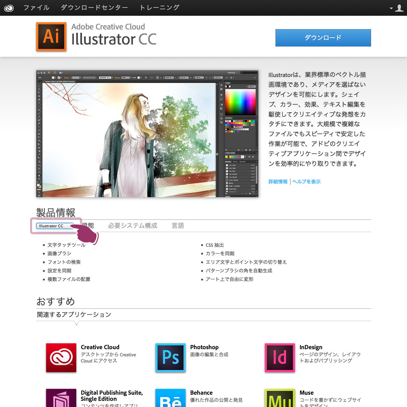
Task: Click the color spectrum picker in screenshot
Action: point(240,102)
